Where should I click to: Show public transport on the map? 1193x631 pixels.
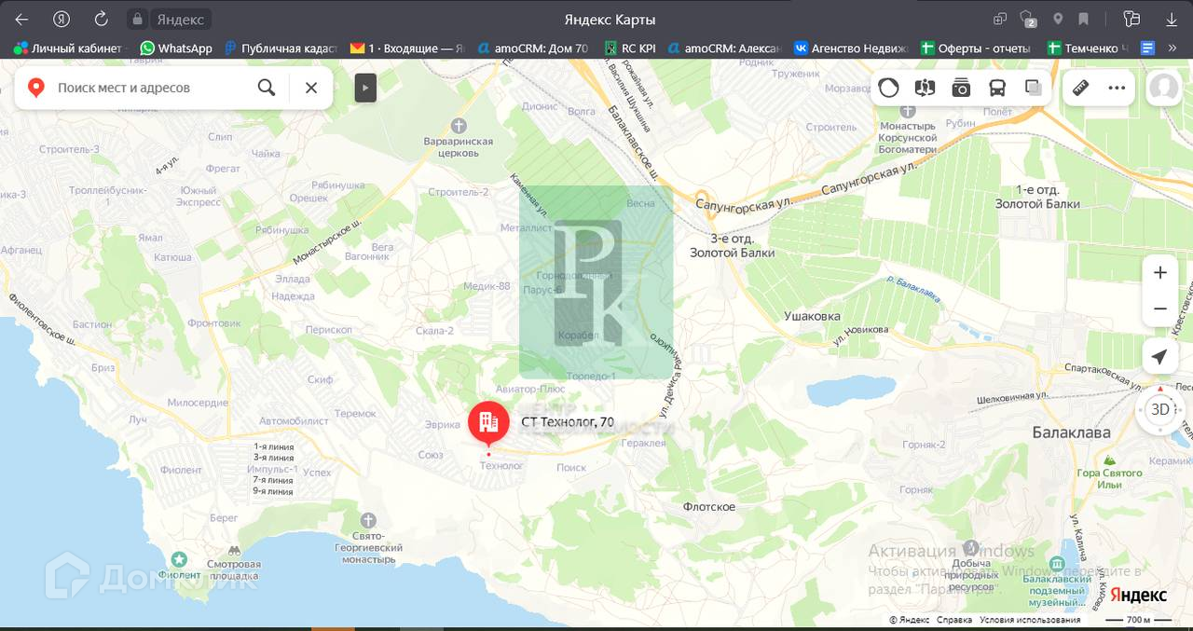(997, 88)
